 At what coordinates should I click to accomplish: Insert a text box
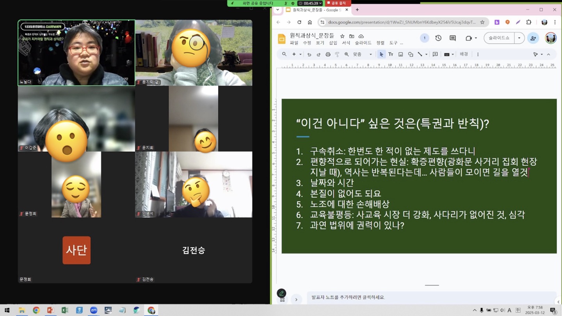tap(391, 54)
